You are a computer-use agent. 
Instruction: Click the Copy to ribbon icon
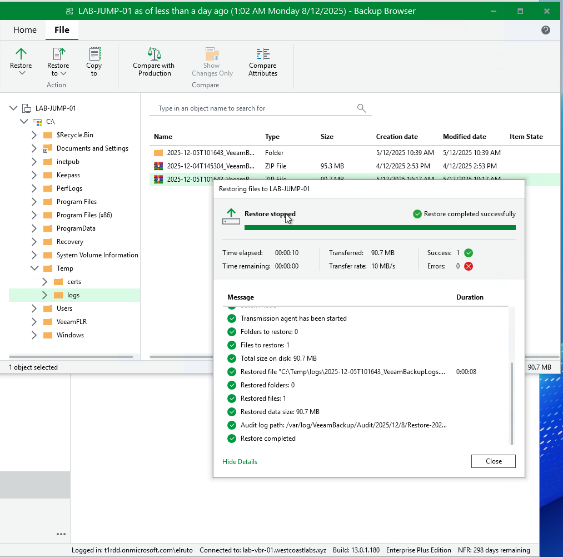94,54
